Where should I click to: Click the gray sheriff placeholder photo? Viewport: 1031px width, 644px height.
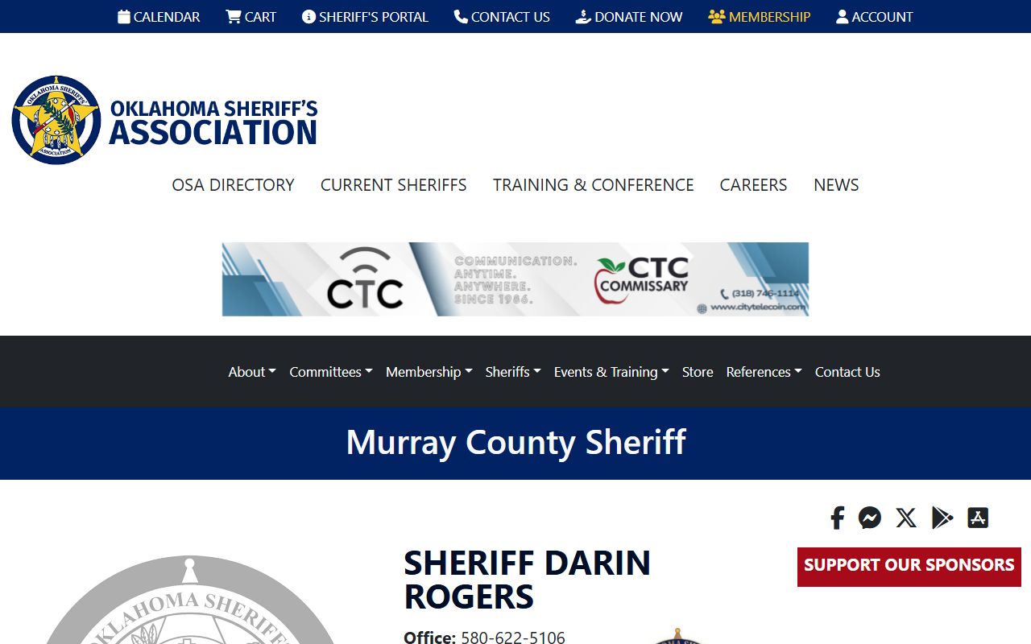point(190,600)
